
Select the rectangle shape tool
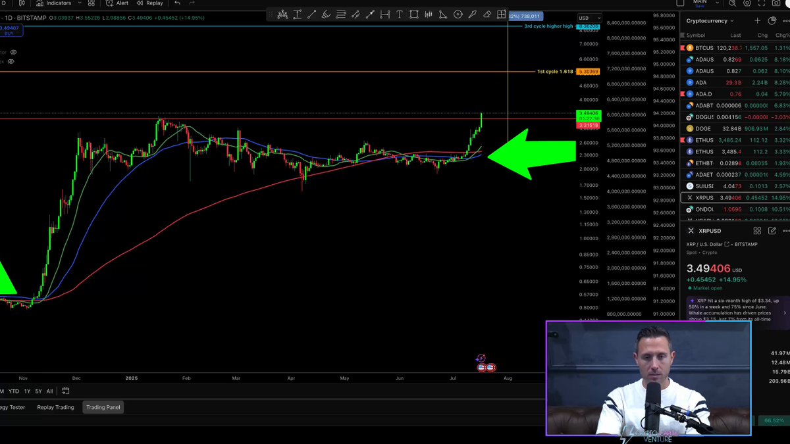(413, 14)
